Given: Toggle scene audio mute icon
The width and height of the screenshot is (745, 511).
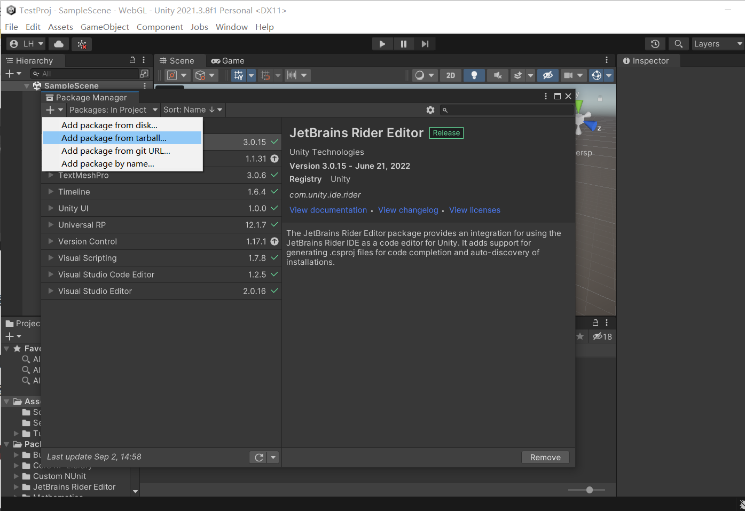Looking at the screenshot, I should coord(497,75).
